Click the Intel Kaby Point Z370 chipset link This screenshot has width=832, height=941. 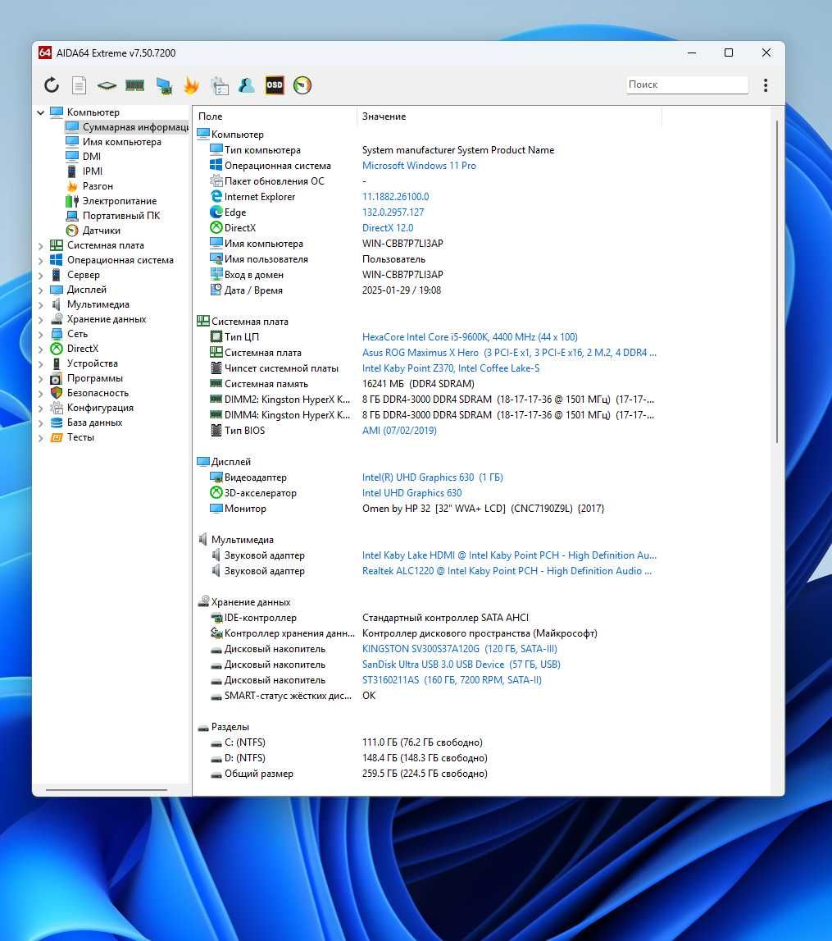click(451, 368)
